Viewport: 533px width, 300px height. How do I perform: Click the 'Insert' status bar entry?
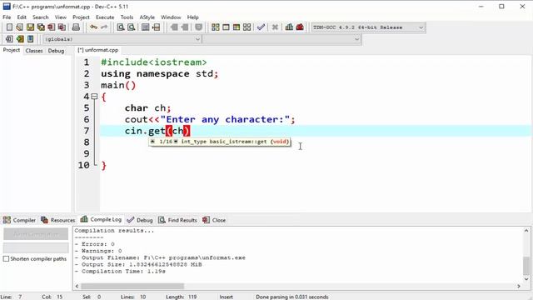(x=226, y=297)
